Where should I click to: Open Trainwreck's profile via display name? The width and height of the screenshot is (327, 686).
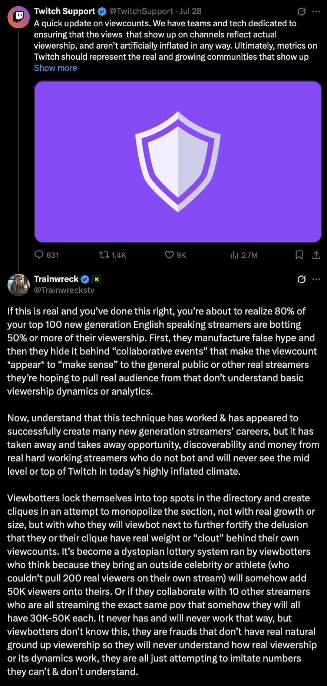[x=56, y=279]
